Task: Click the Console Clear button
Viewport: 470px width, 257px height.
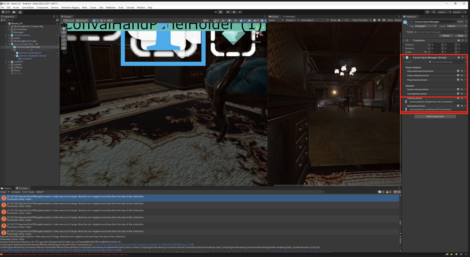Action: (3, 192)
